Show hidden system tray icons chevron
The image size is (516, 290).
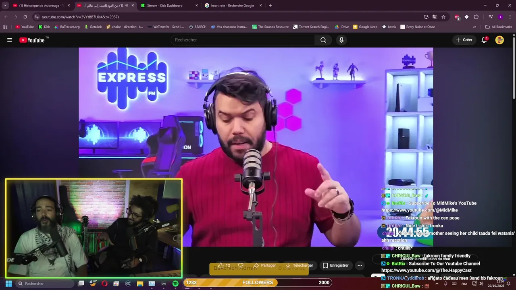pos(437,284)
